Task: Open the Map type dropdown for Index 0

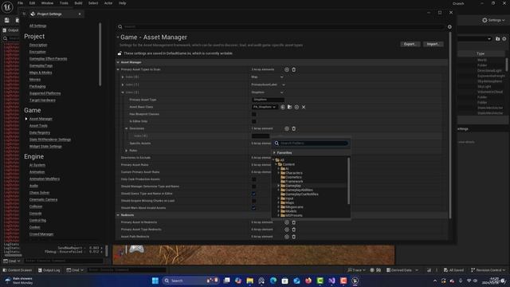Action: coord(267,77)
